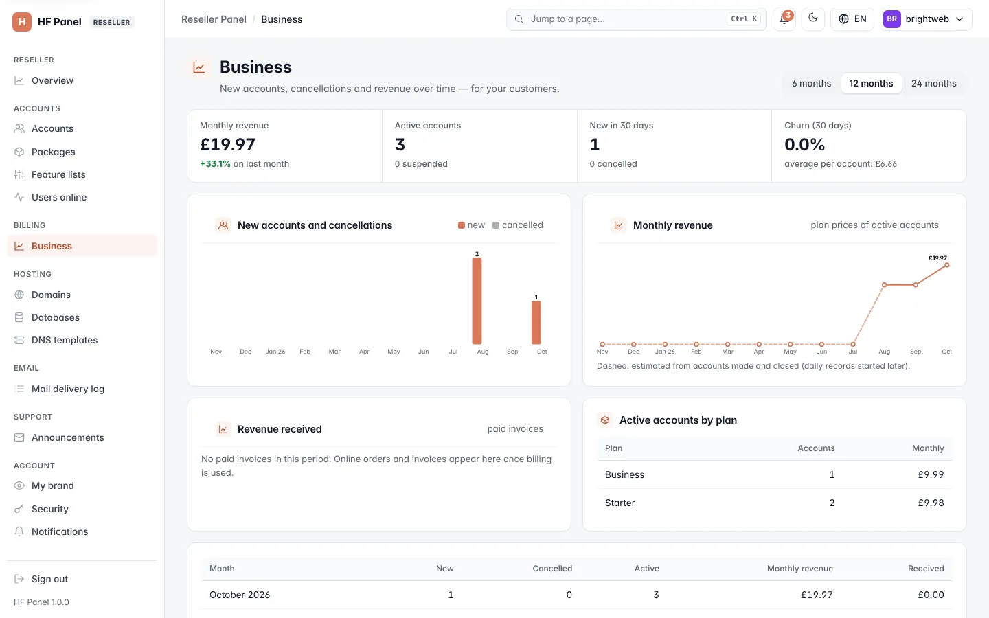The height and width of the screenshot is (618, 989).
Task: Click the Reseller Panel breadcrumb link
Action: tap(214, 19)
